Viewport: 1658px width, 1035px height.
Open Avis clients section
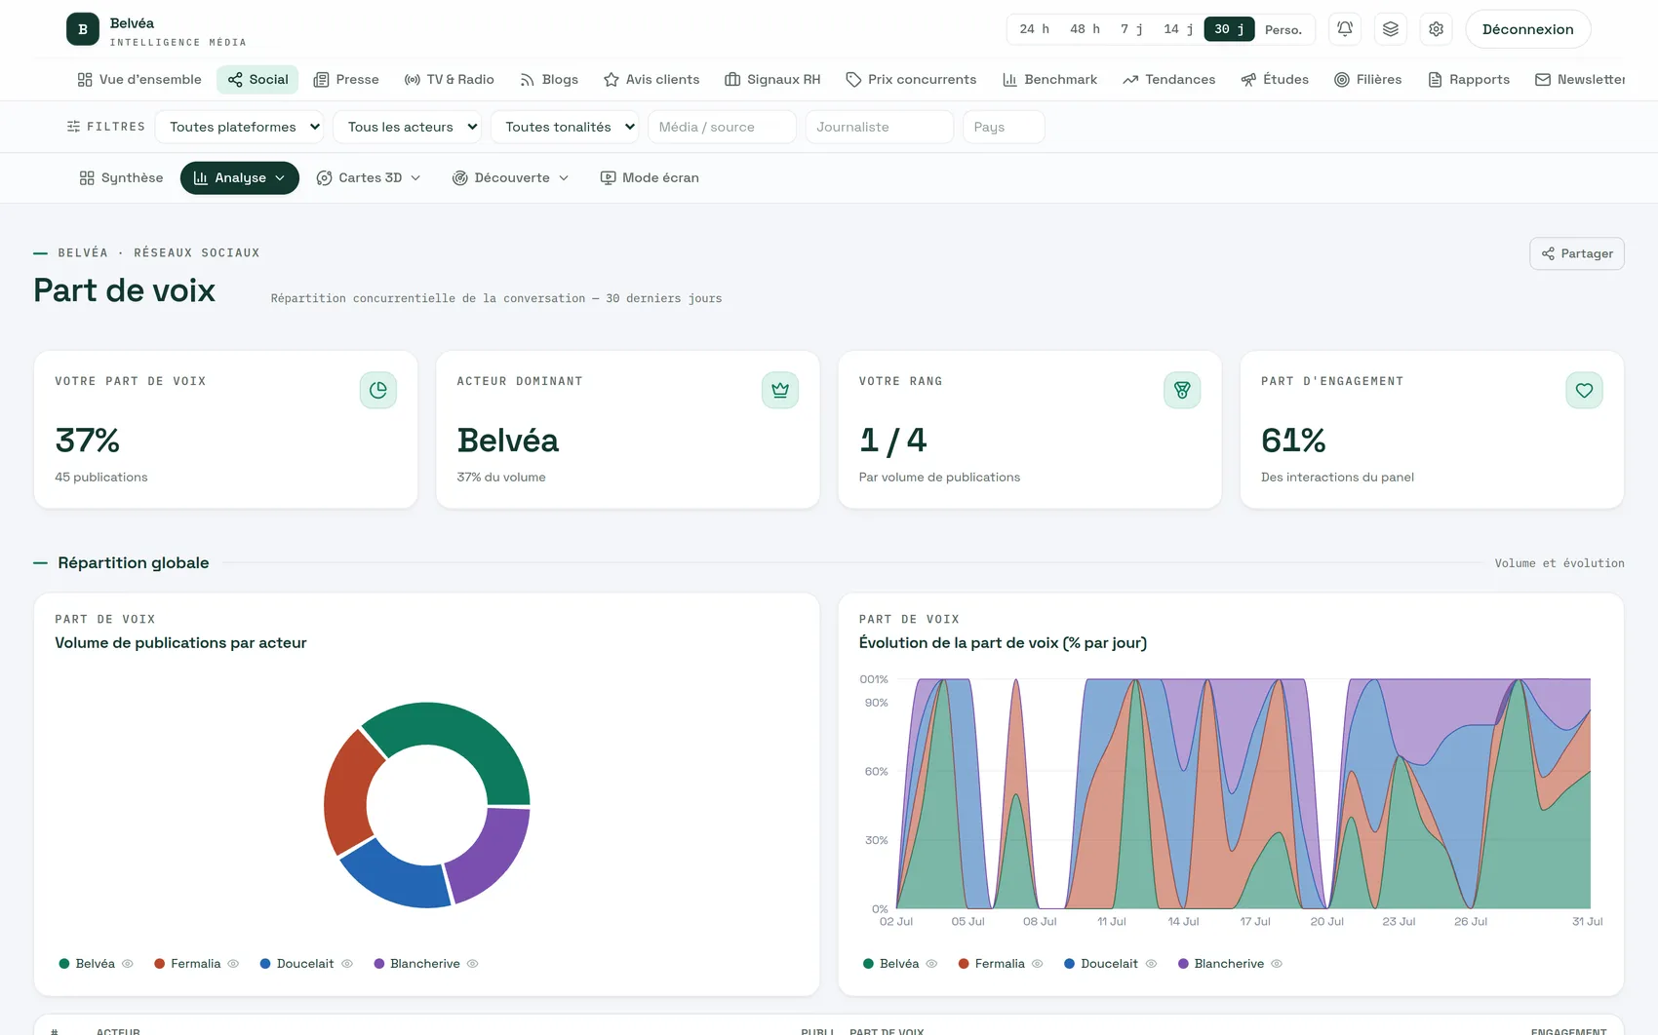(x=651, y=79)
